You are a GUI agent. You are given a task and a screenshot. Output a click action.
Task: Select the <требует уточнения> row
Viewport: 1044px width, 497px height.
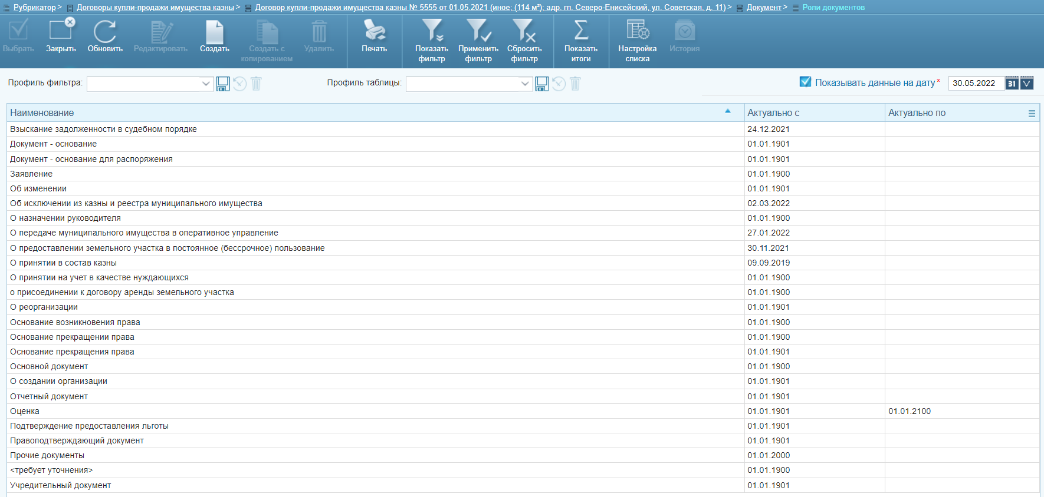coord(523,470)
